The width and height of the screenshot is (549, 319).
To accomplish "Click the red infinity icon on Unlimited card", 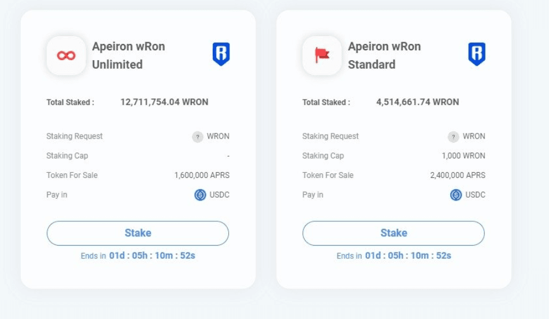I will (66, 55).
